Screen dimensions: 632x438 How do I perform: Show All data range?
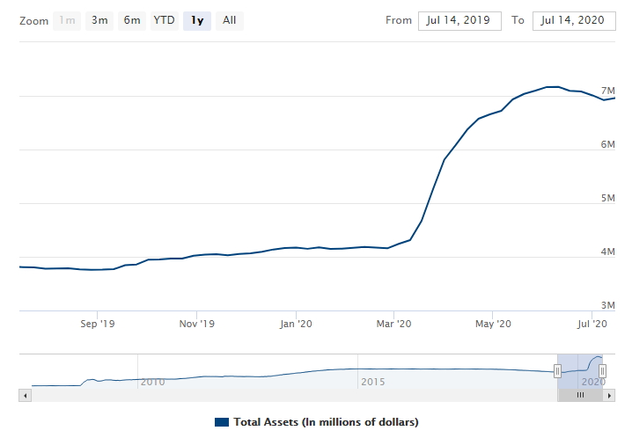click(230, 20)
